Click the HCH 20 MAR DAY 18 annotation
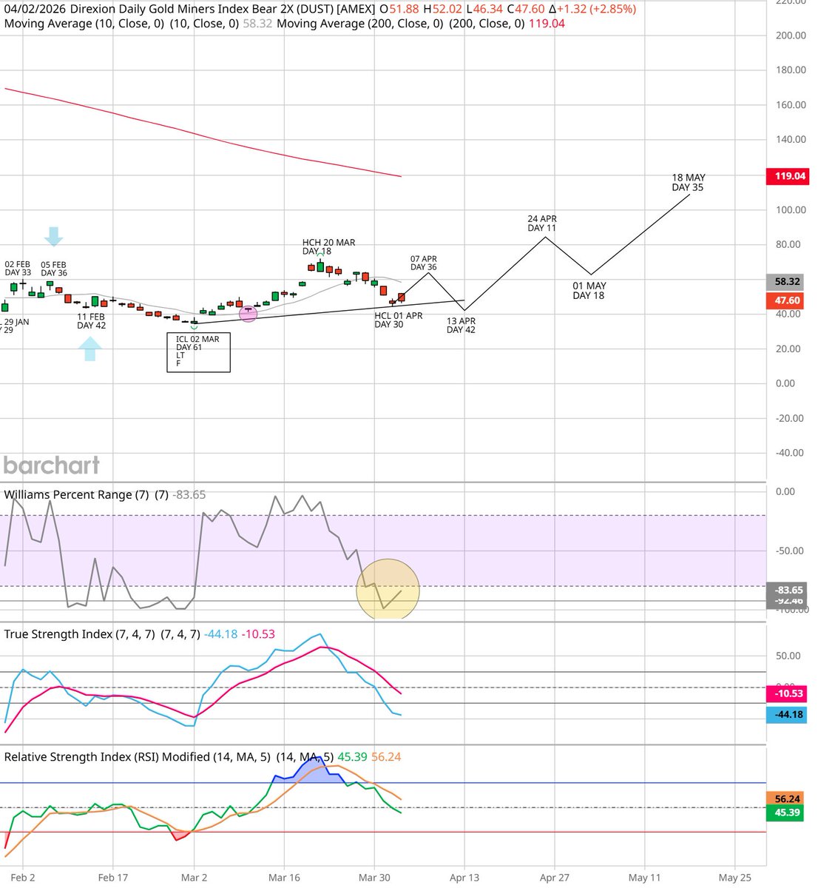 click(328, 246)
